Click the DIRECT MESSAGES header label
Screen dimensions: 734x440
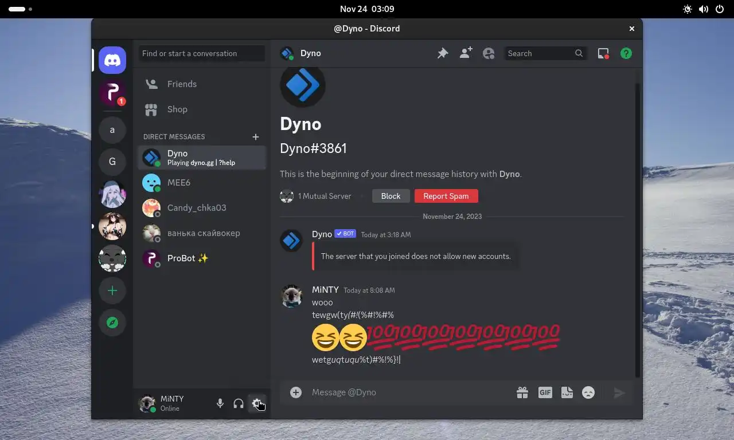pos(174,137)
